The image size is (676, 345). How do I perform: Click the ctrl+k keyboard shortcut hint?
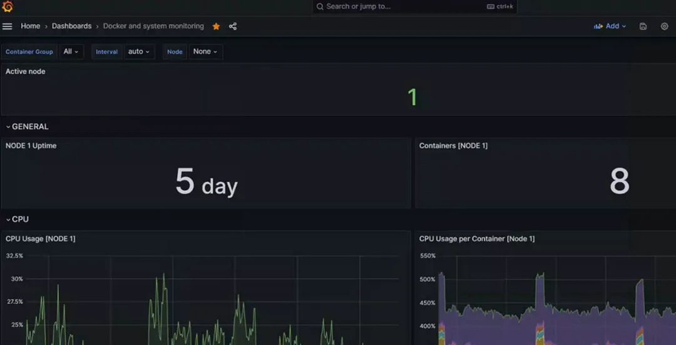coord(499,6)
